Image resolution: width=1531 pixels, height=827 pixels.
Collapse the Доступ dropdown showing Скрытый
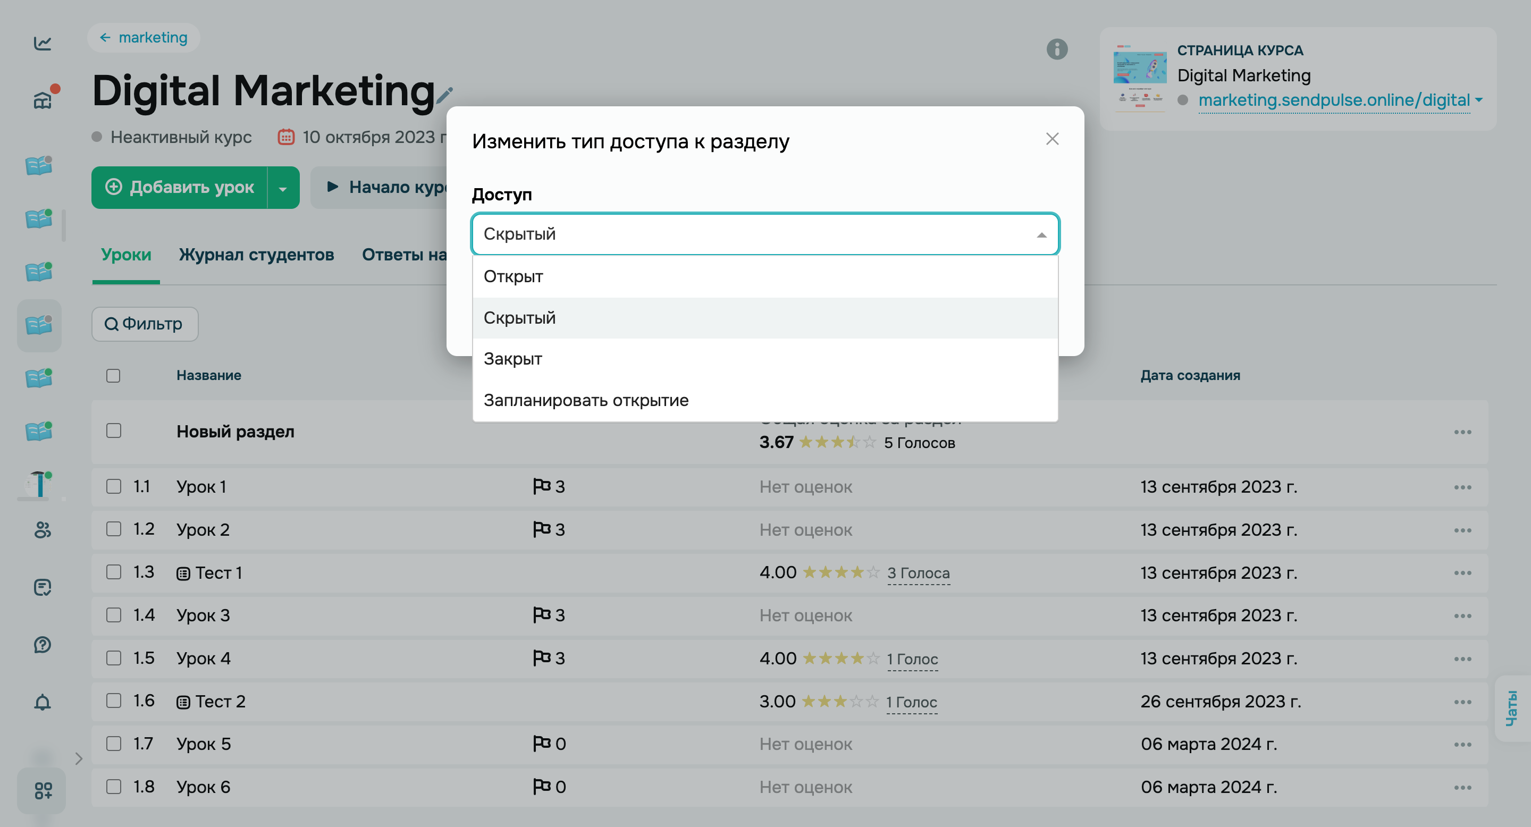point(1041,235)
